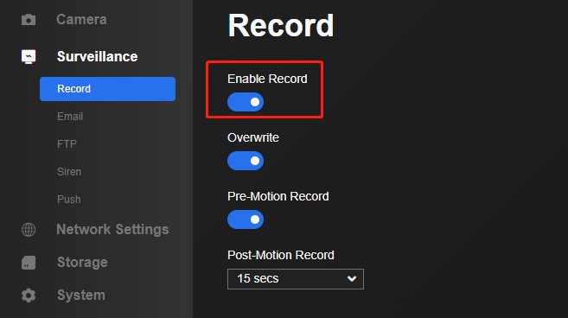The width and height of the screenshot is (568, 318).
Task: Click the Storage SD card icon
Action: coord(29,263)
